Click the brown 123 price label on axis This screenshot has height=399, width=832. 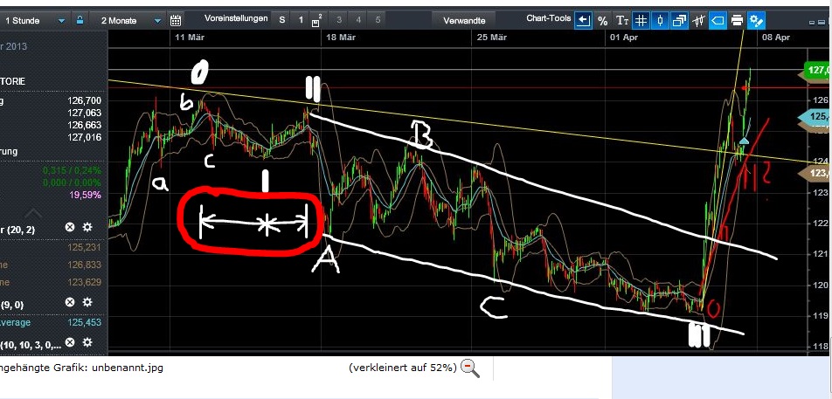[x=815, y=173]
